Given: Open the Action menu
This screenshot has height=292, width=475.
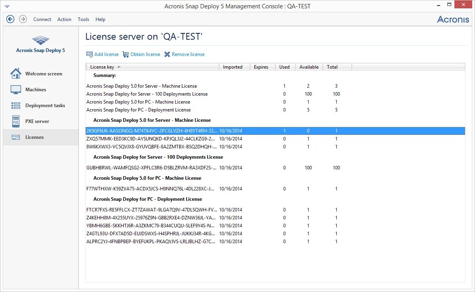Looking at the screenshot, I should point(64,19).
